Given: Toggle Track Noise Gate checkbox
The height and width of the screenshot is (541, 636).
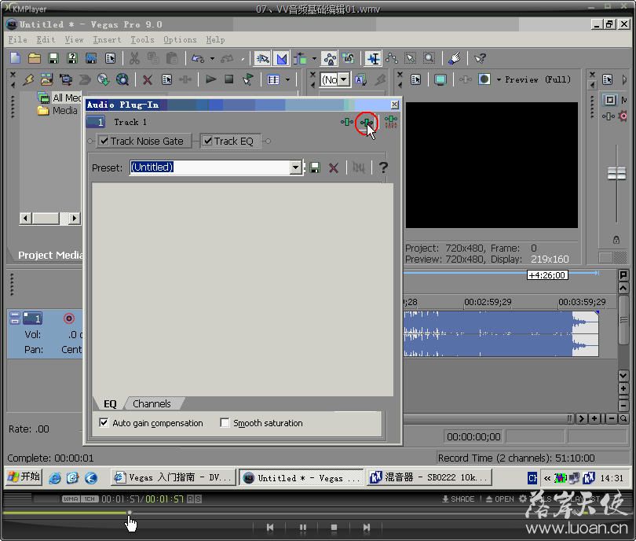Looking at the screenshot, I should click(104, 141).
